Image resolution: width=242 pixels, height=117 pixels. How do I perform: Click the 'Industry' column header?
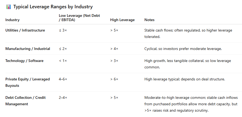point(12,20)
